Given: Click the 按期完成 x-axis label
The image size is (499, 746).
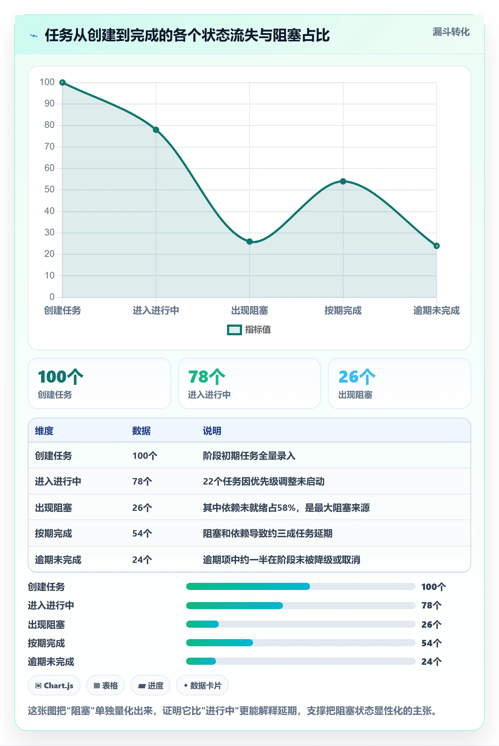Looking at the screenshot, I should point(343,311).
